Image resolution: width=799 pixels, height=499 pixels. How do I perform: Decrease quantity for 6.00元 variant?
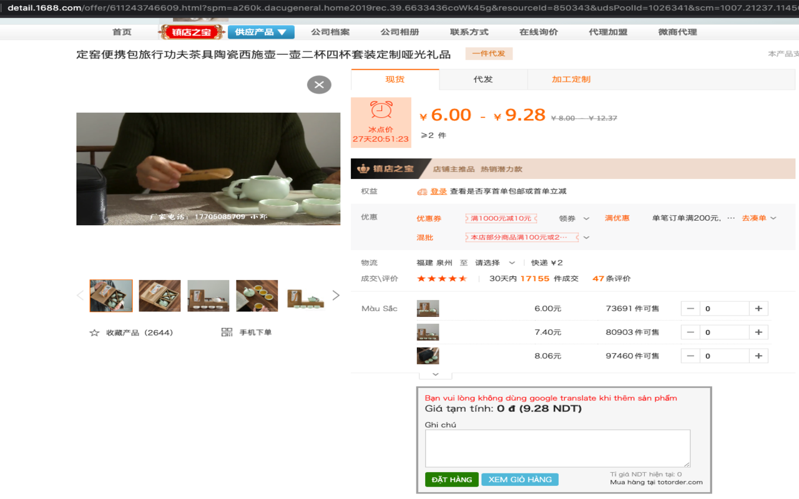690,309
